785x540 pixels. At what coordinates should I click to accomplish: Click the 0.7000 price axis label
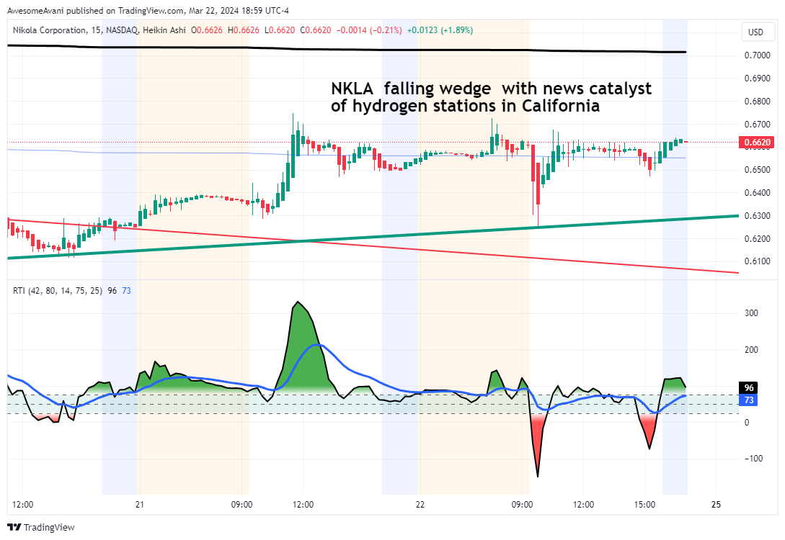point(758,55)
